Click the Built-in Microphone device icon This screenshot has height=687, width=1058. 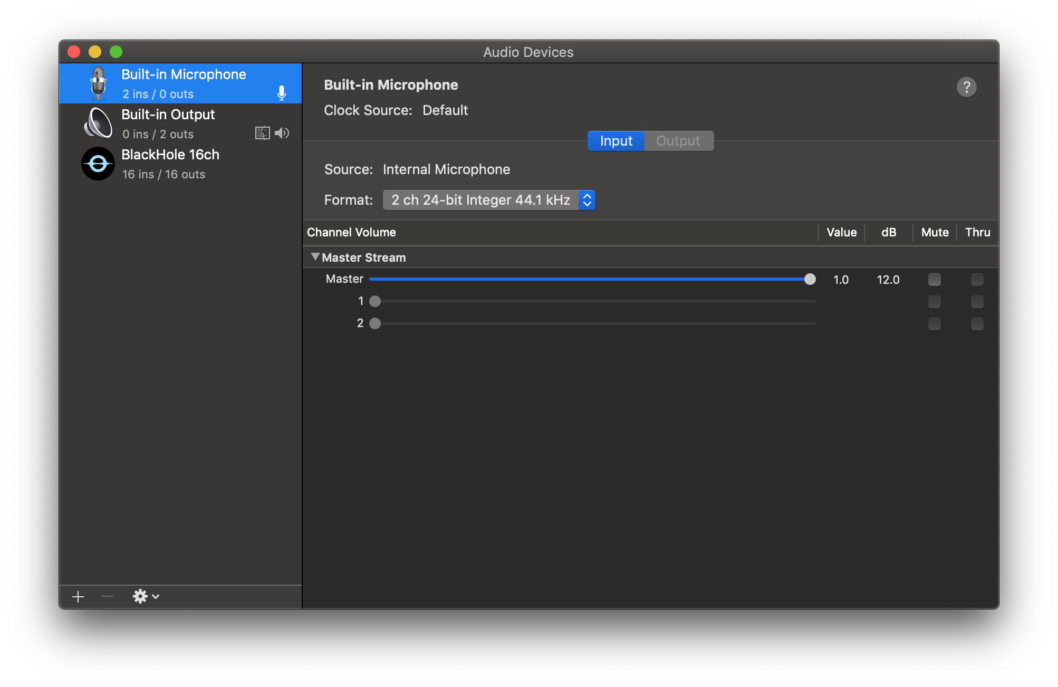click(98, 83)
